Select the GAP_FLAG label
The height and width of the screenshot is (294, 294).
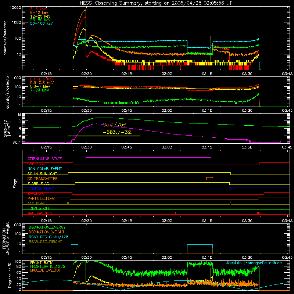click(36, 164)
